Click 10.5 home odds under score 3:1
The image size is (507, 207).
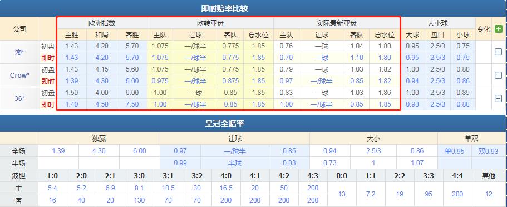[168, 188]
